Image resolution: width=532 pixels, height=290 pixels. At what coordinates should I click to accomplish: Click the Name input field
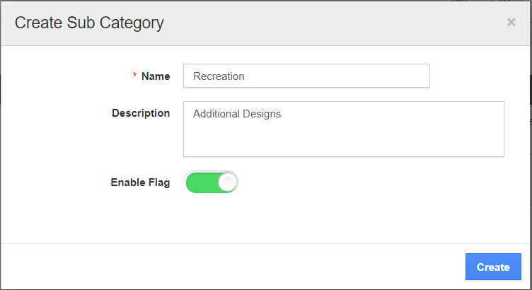click(306, 76)
